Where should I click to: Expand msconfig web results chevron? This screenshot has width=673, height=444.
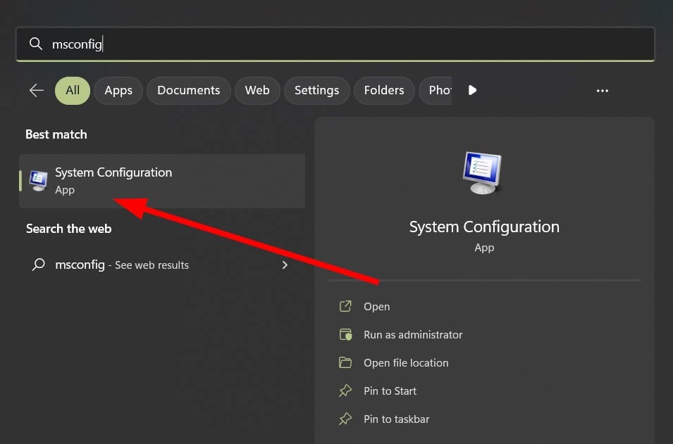tap(285, 265)
